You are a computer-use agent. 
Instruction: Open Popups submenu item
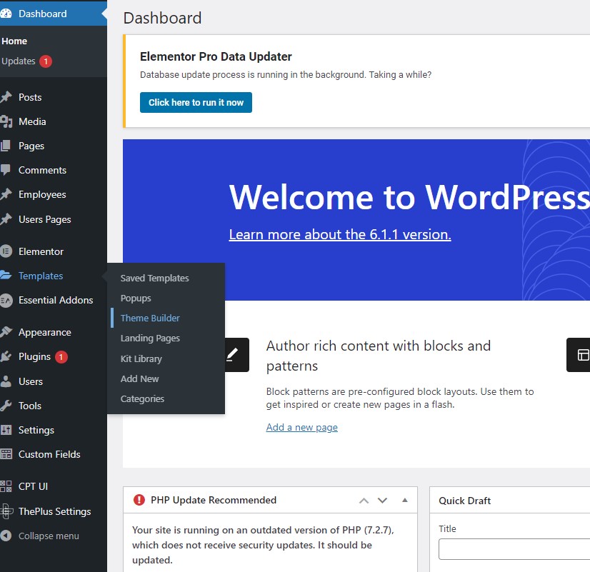[136, 298]
